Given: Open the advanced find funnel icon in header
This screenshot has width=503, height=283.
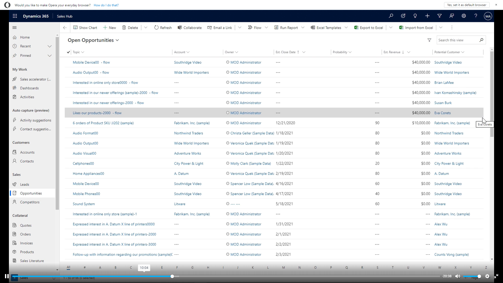Looking at the screenshot, I should coord(439,16).
